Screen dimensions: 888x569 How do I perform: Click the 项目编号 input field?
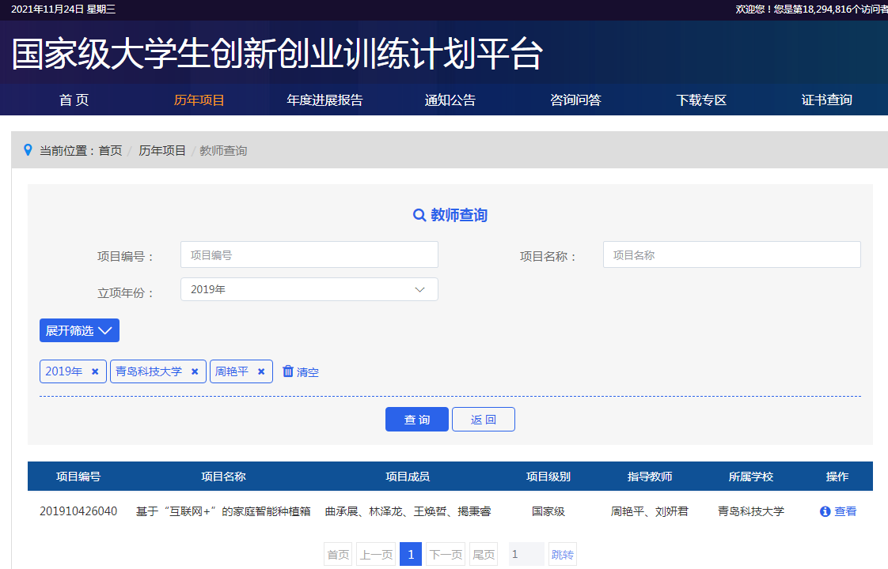[309, 254]
